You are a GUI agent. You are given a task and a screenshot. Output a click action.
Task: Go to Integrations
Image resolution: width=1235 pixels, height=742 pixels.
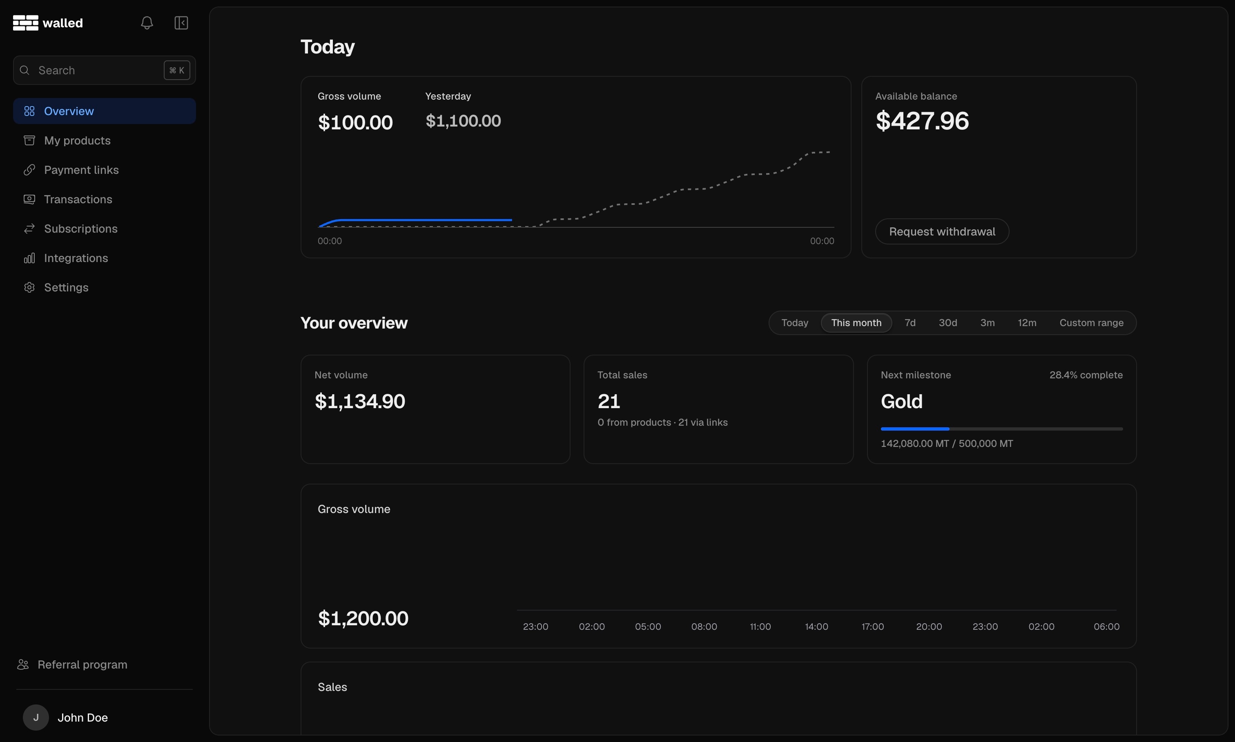click(x=105, y=258)
